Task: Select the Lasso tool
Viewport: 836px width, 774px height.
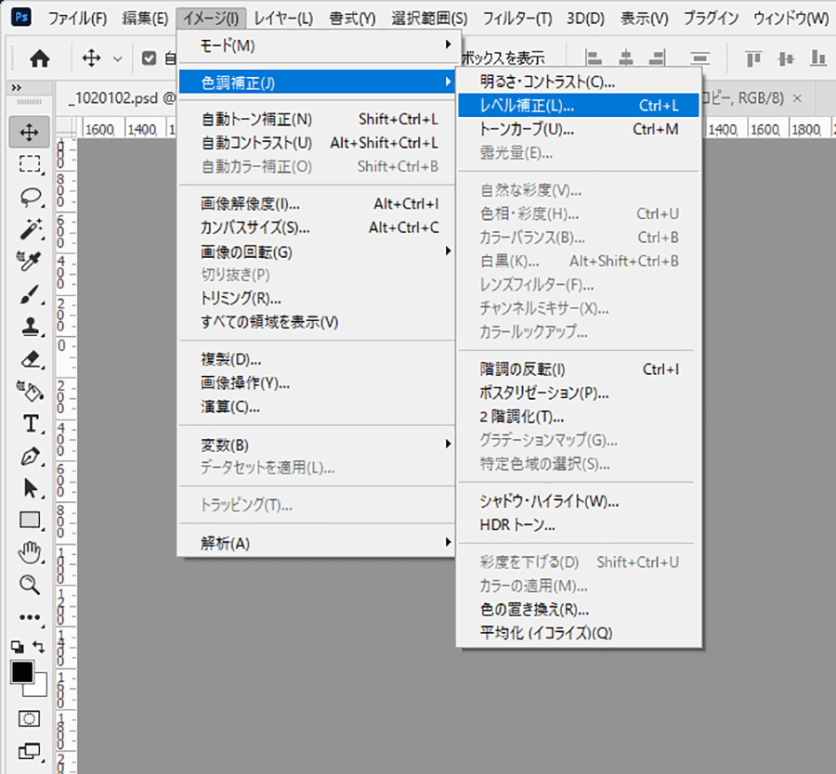Action: click(30, 197)
